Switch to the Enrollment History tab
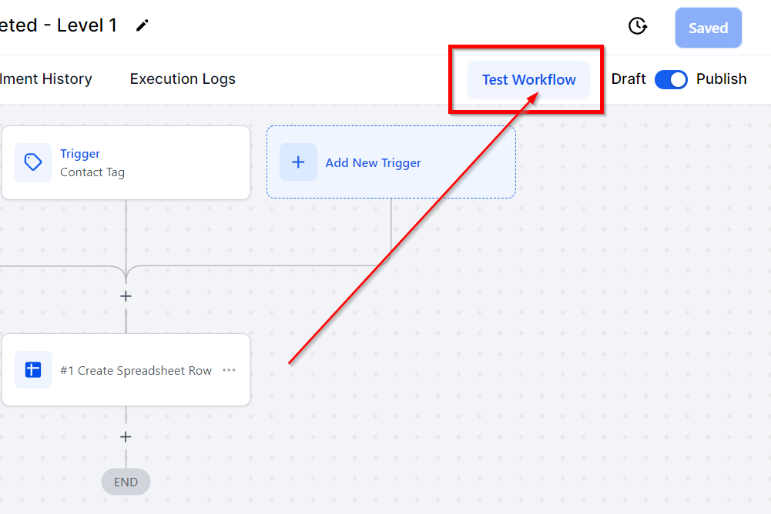Image resolution: width=771 pixels, height=514 pixels. pos(45,79)
